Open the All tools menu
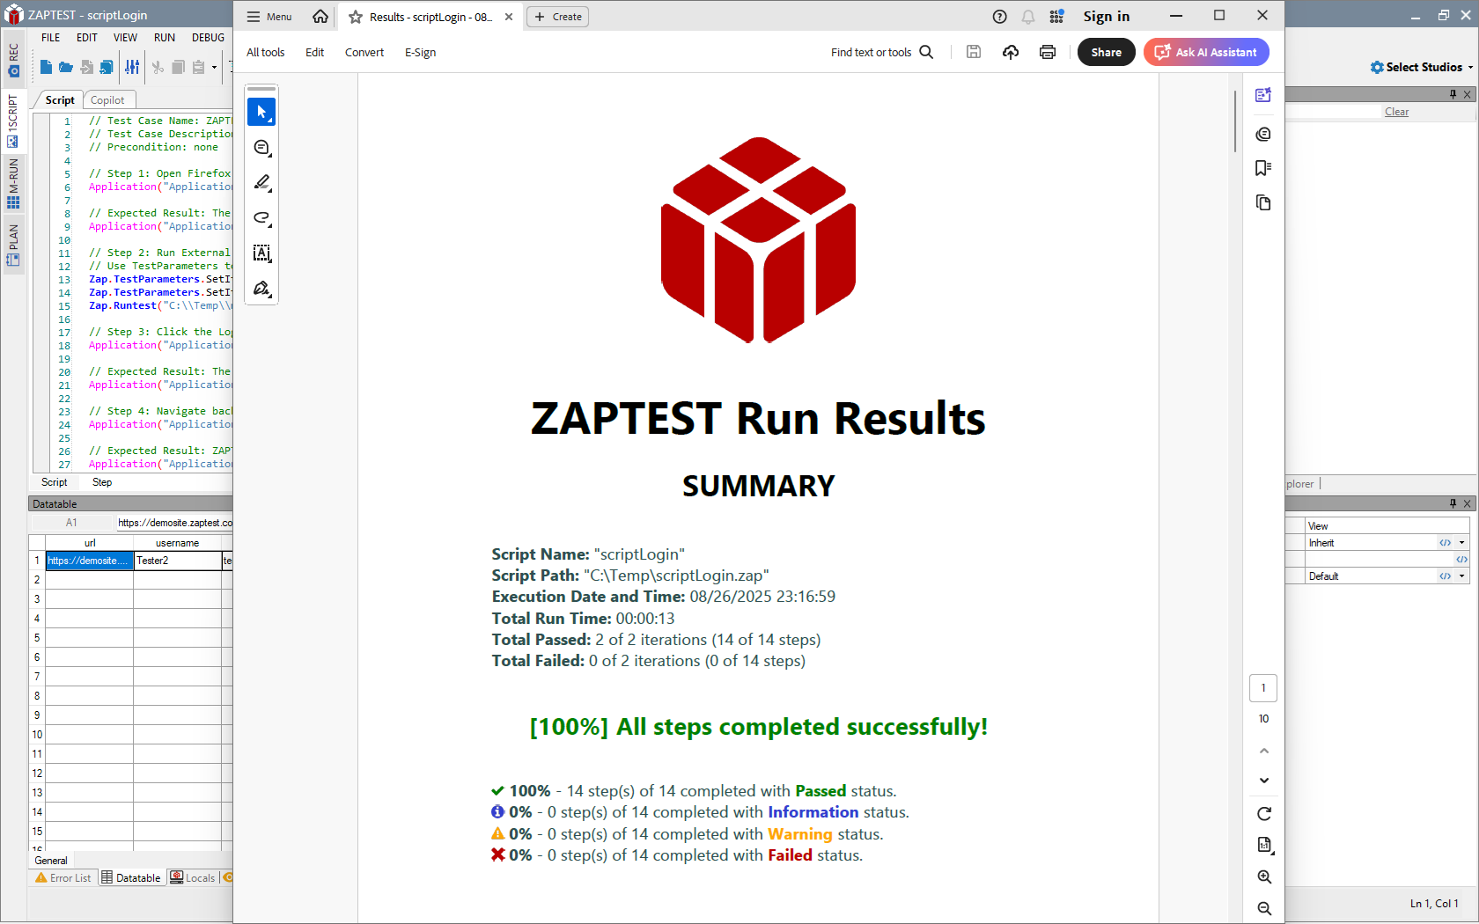Viewport: 1479px width, 924px height. (x=266, y=53)
